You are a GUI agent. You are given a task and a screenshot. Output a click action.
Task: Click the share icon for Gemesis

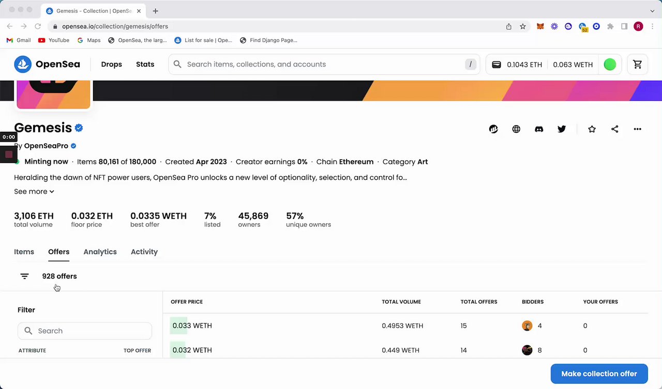[x=614, y=129]
